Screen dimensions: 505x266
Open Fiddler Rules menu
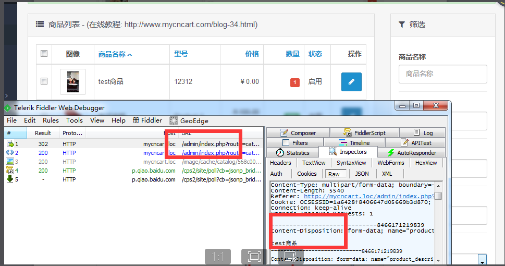pyautogui.click(x=51, y=120)
